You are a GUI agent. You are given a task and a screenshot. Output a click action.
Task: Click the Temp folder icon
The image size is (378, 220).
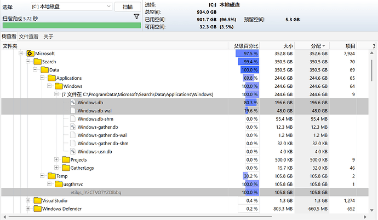pyautogui.click(x=51, y=176)
